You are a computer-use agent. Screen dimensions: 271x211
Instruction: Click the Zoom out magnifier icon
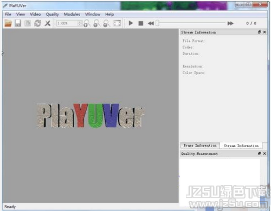(x=97, y=23)
